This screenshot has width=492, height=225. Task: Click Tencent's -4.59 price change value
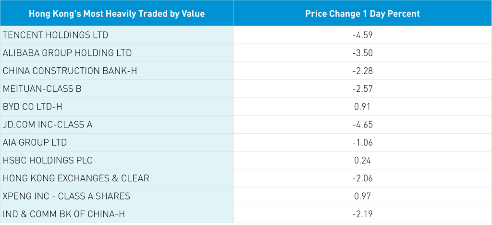(x=362, y=35)
